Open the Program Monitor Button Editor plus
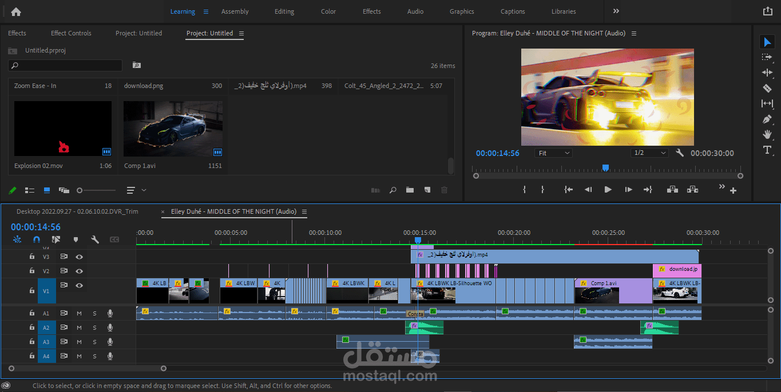The height and width of the screenshot is (392, 781). pos(733,190)
